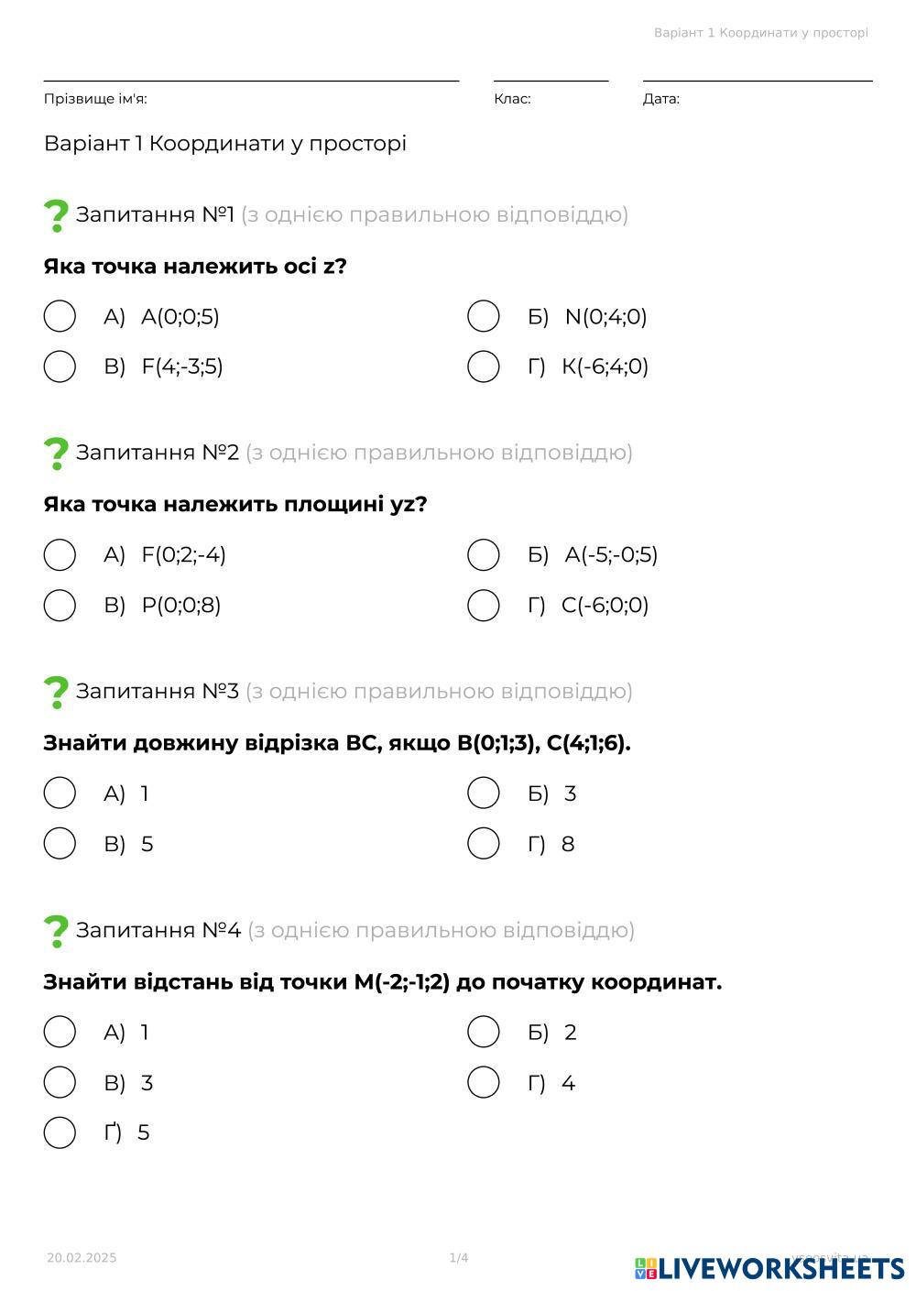Pick option Г) K(-6;4;0)

[x=484, y=367]
